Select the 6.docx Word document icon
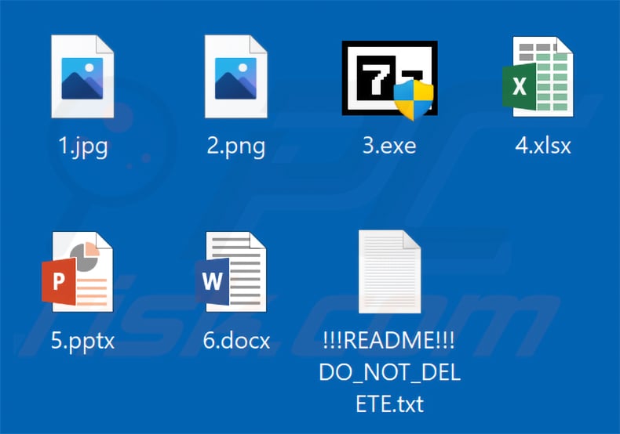The width and height of the screenshot is (620, 434). pyautogui.click(x=231, y=272)
